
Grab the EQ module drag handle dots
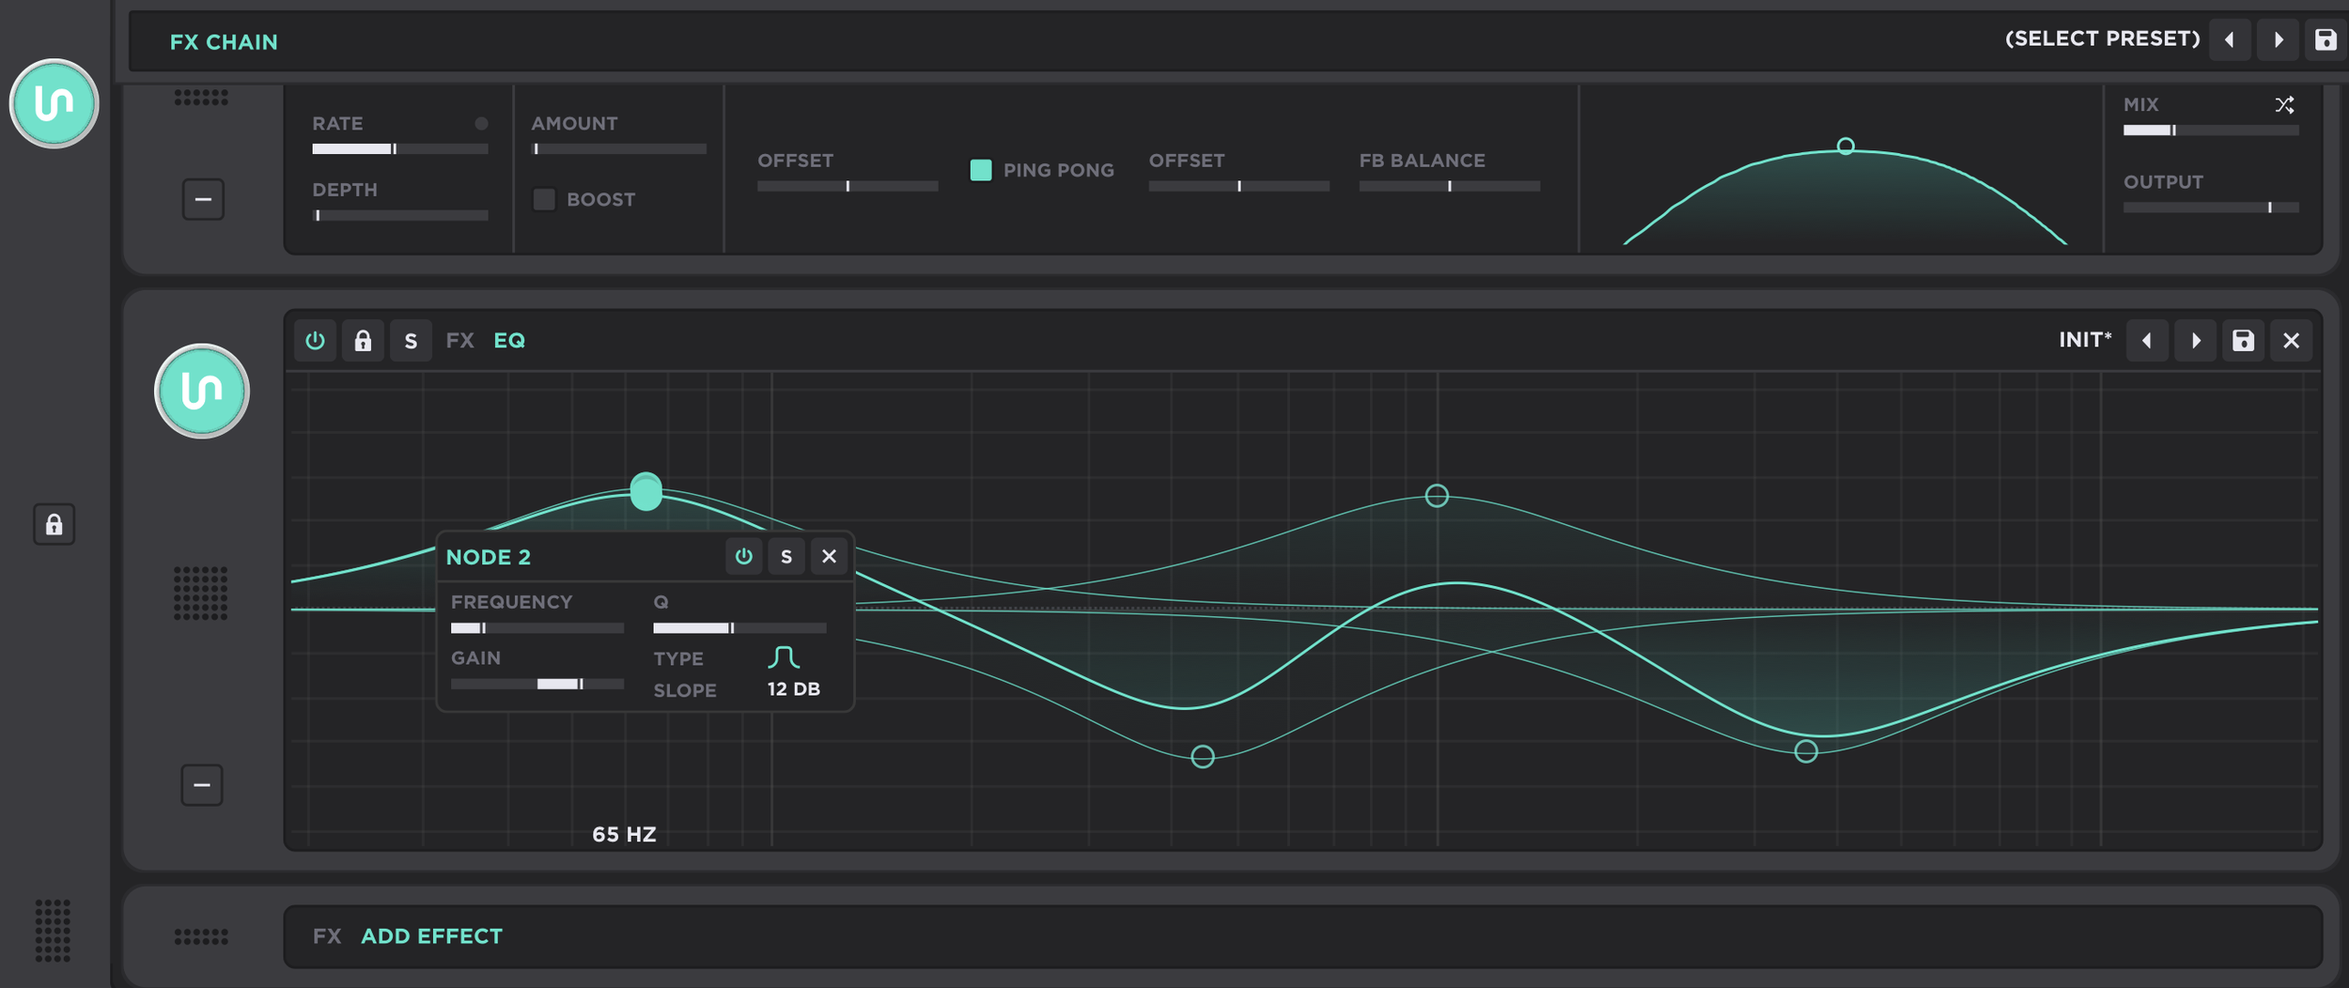(x=201, y=593)
